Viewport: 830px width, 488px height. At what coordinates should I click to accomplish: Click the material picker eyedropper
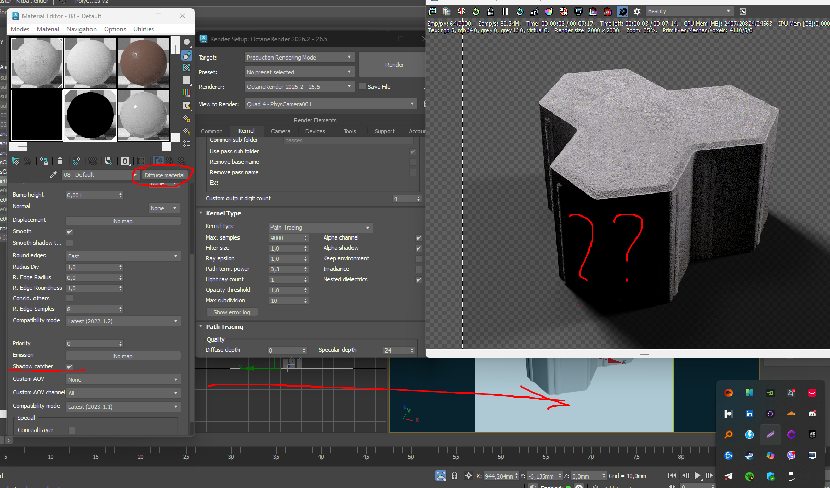tap(53, 175)
